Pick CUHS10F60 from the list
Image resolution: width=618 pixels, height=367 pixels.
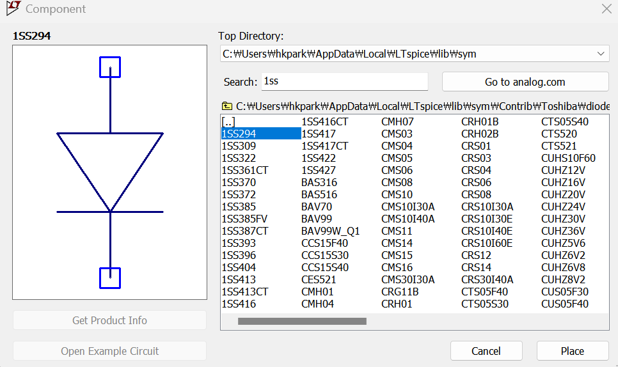point(568,159)
